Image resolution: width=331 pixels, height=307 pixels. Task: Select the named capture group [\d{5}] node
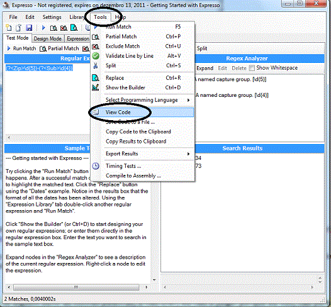click(230, 79)
